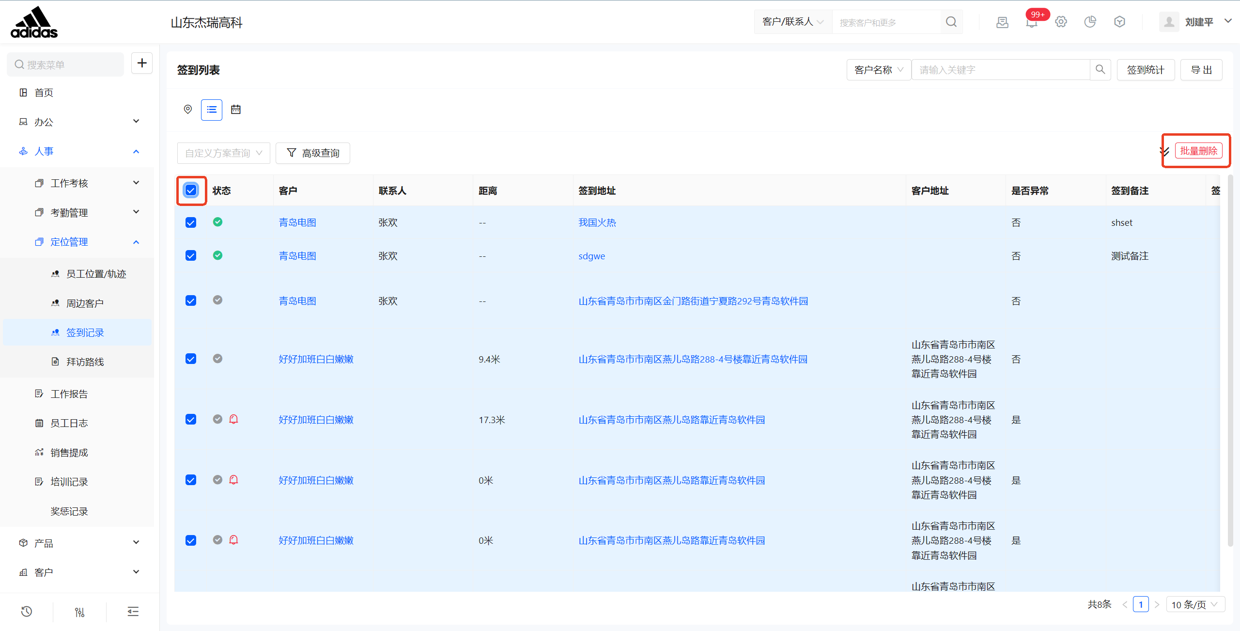The image size is (1240, 631).
Task: Uncheck the row with address 我国火热
Action: click(x=191, y=222)
